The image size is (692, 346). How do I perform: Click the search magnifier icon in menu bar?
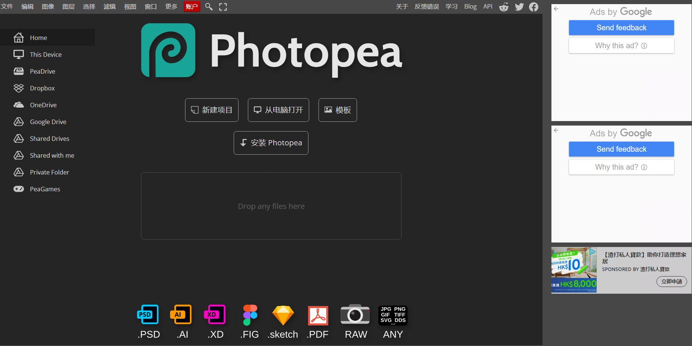click(209, 7)
